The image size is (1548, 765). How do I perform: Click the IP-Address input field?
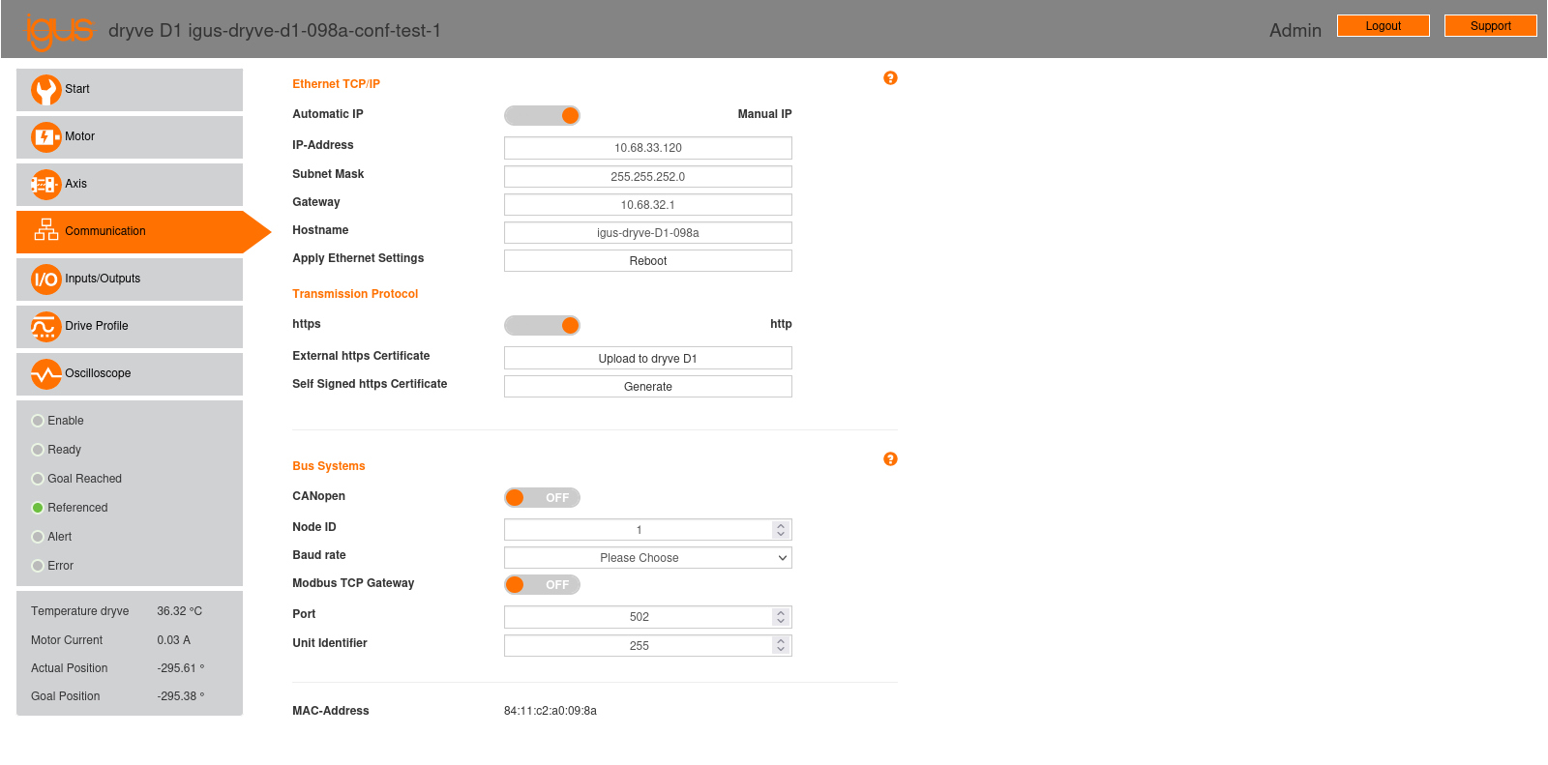[647, 148]
